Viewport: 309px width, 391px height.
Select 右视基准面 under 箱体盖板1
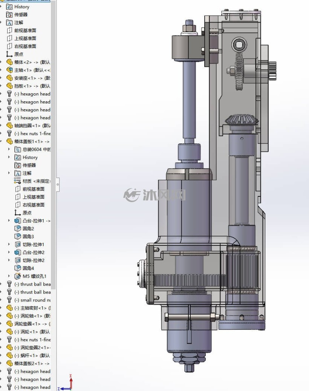34,205
